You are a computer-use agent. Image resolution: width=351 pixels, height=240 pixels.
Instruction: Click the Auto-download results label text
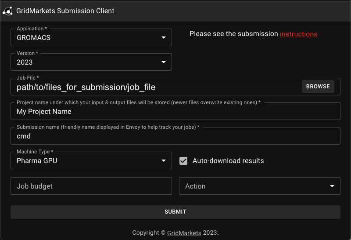(228, 161)
